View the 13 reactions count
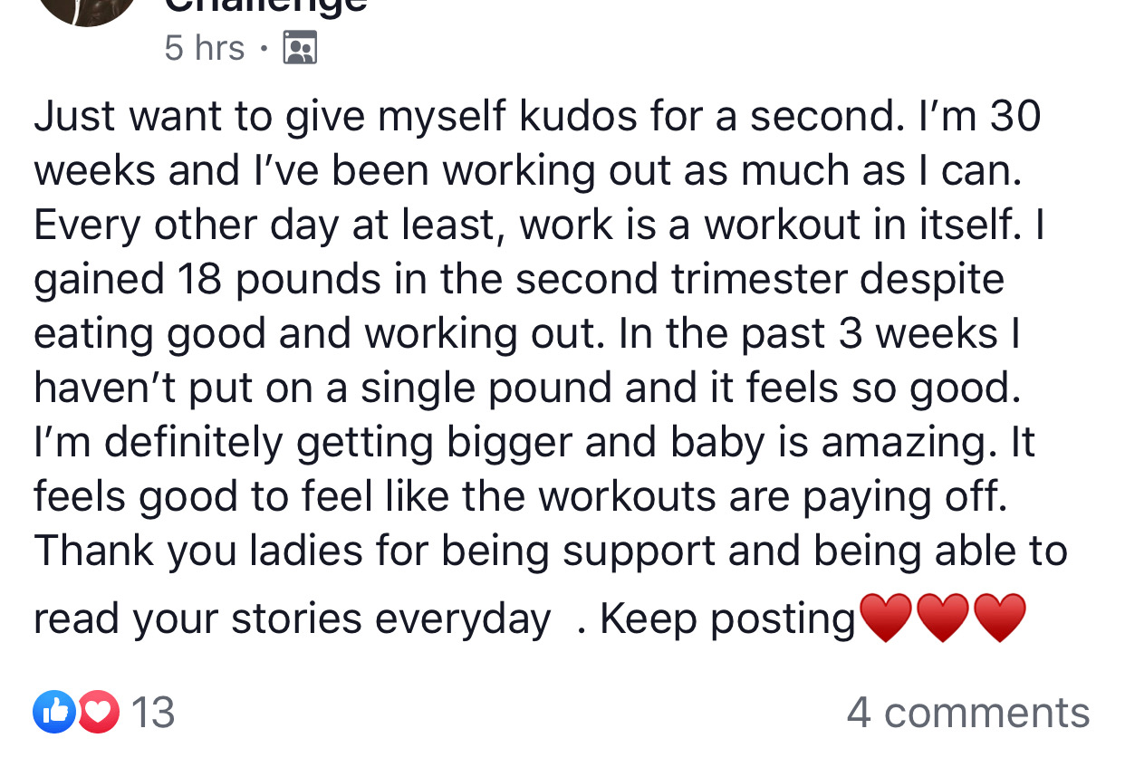 point(153,713)
